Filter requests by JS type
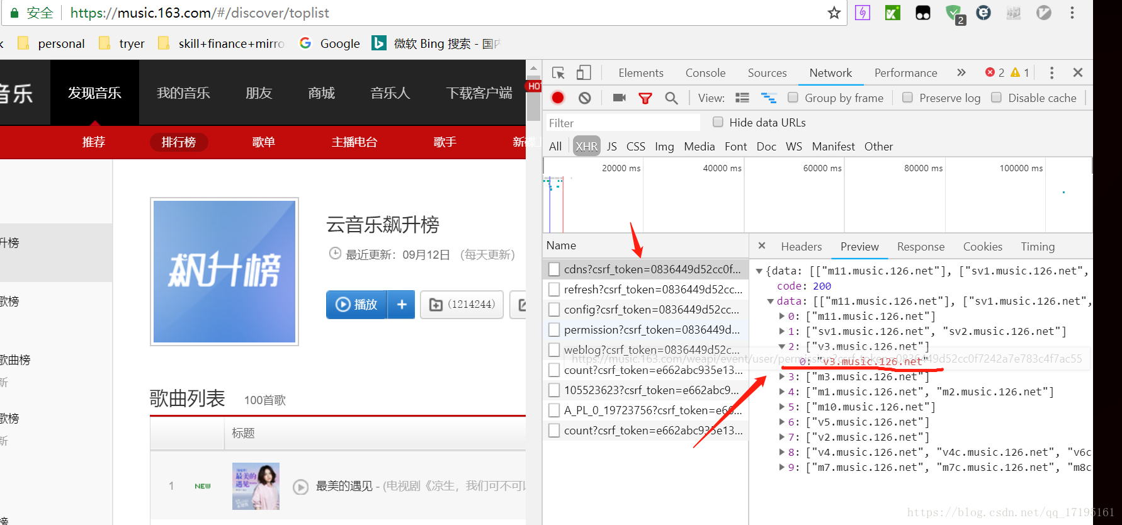Viewport: 1122px width, 525px height. pos(611,147)
